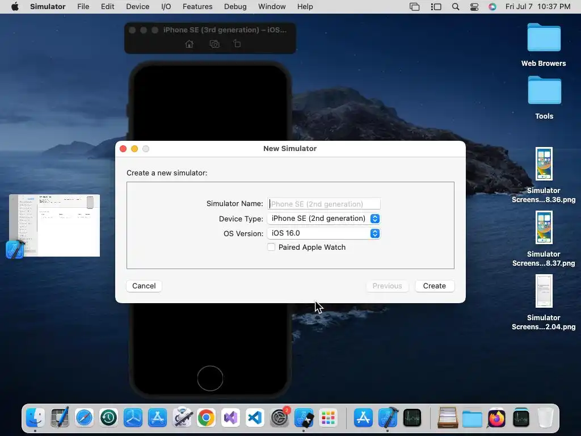
Task: Click the Create button
Action: pos(434,286)
